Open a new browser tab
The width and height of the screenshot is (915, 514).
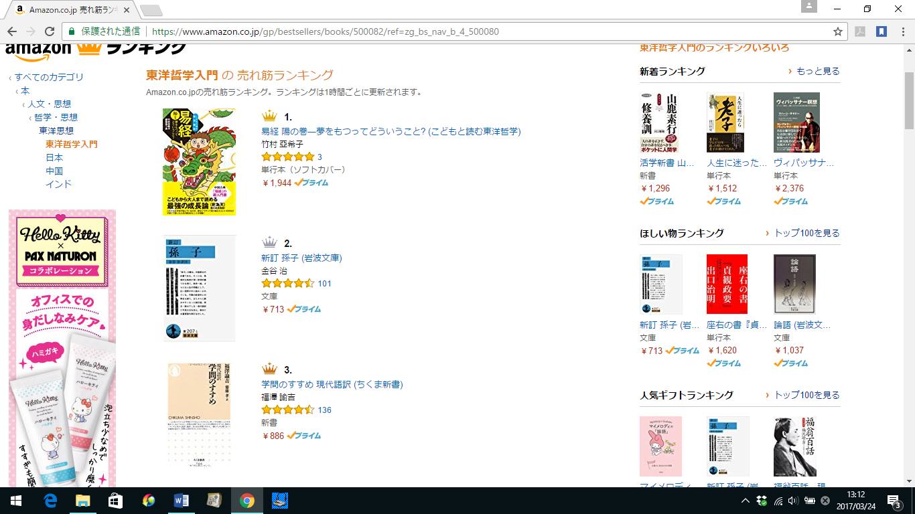click(151, 10)
